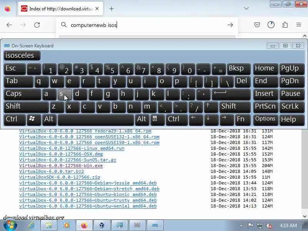
Task: Click the page scrollbar down arrow
Action: point(305,216)
